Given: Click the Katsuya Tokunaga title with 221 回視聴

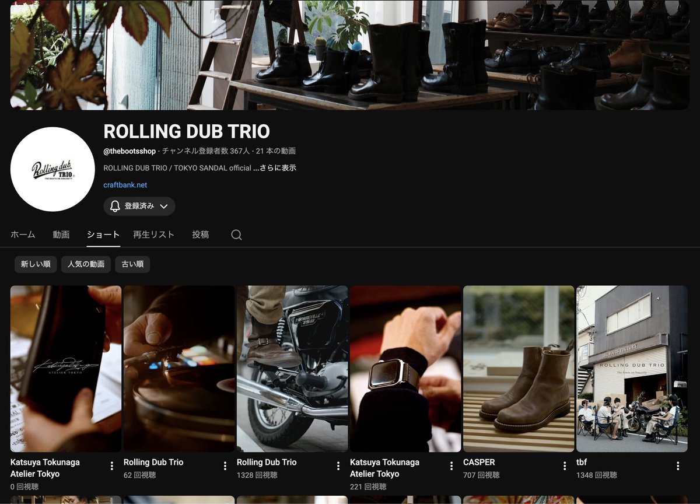Looking at the screenshot, I should click(384, 468).
